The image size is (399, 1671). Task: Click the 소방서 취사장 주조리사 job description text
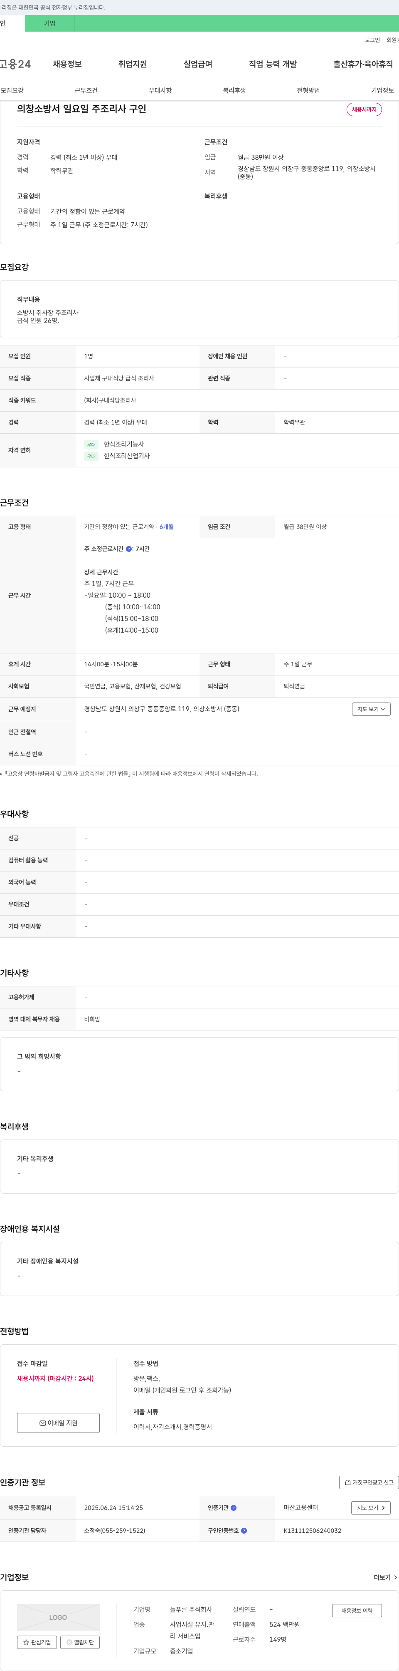pos(47,313)
